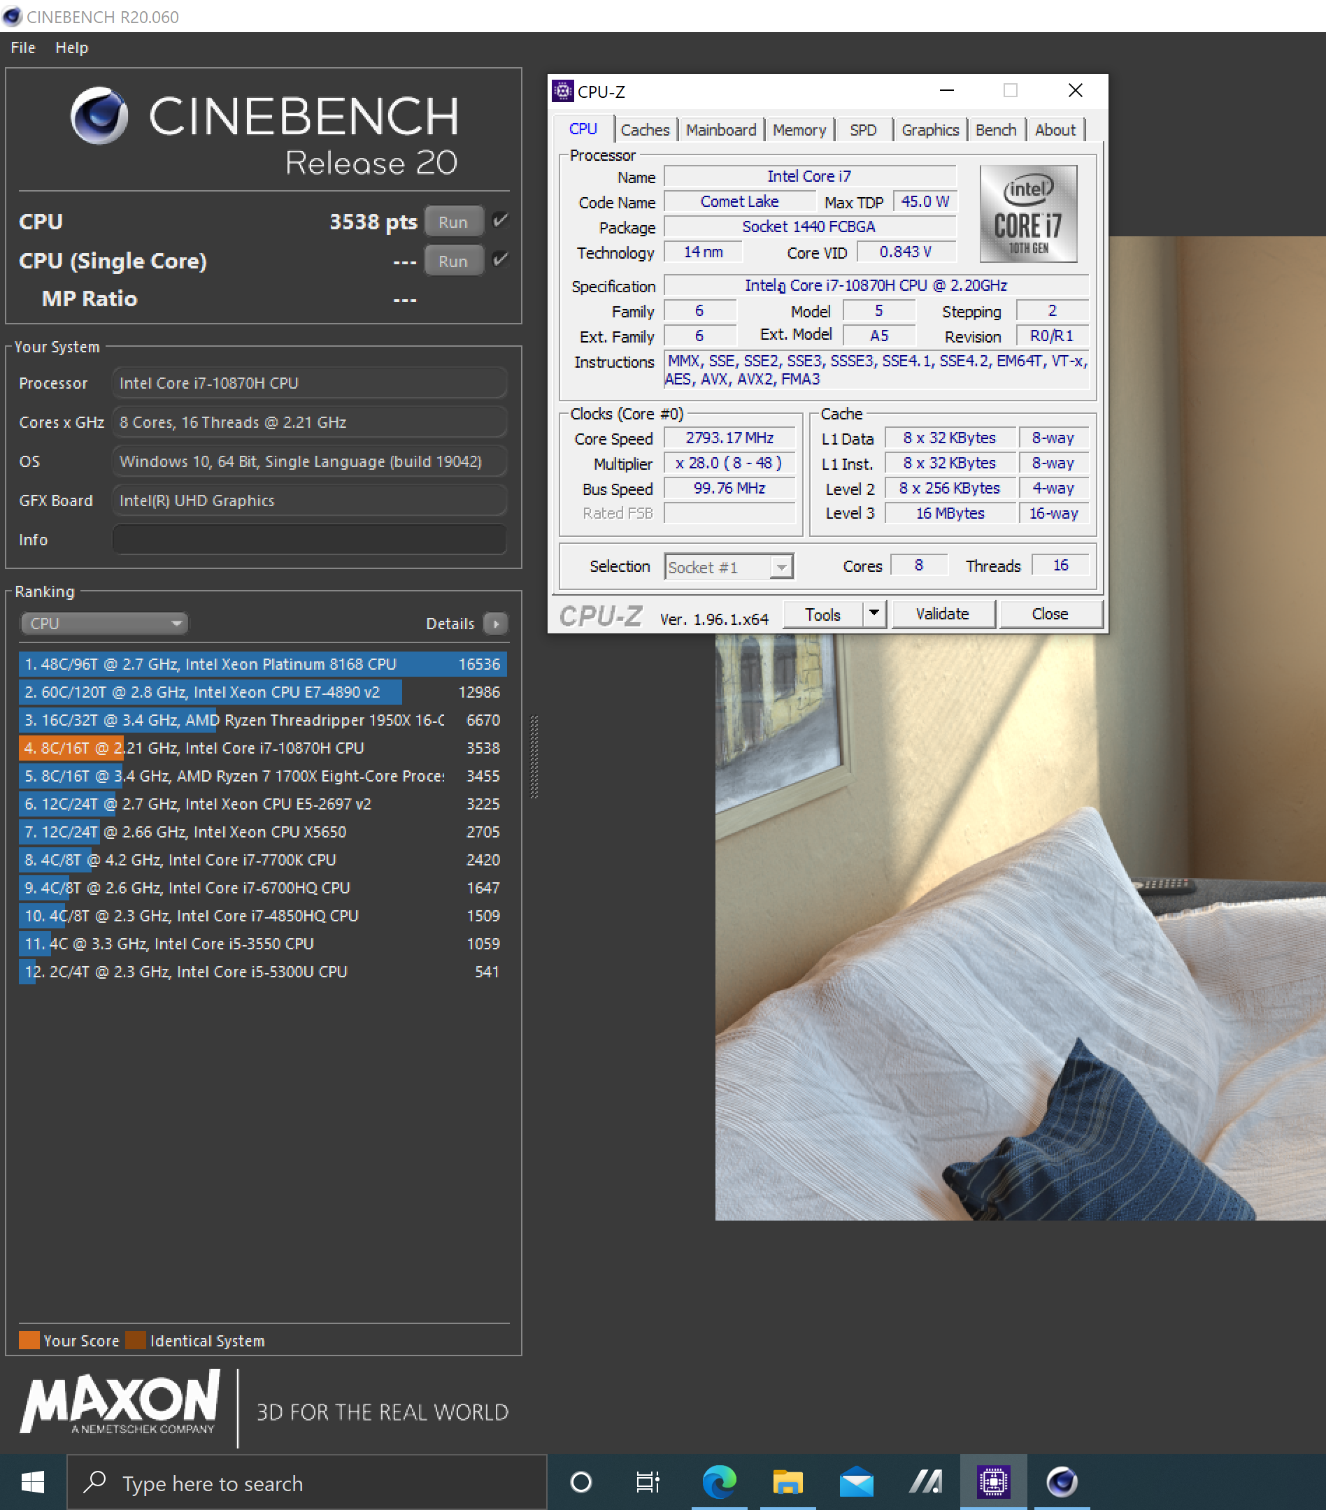Select ranking row Core i7-7700K CPU

pos(262,860)
